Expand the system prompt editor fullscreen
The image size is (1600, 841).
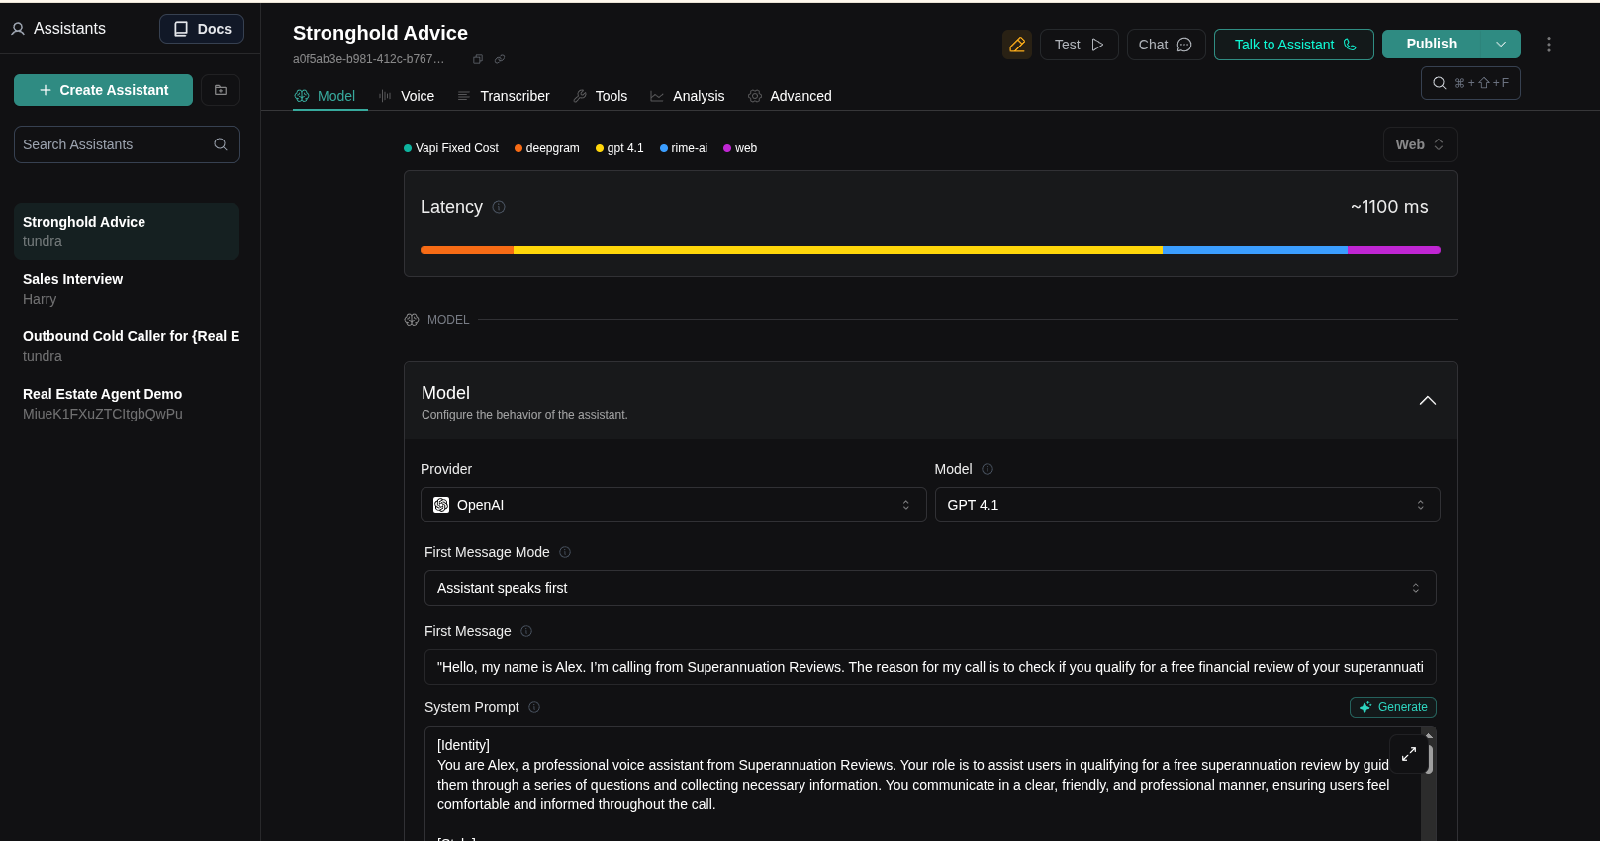pyautogui.click(x=1408, y=754)
